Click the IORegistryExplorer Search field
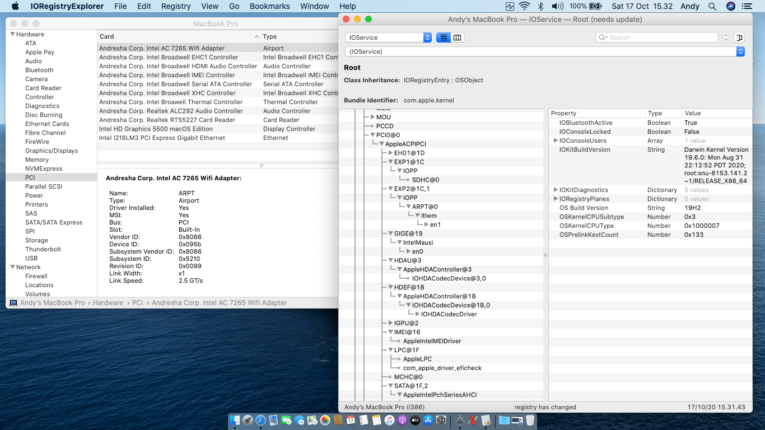 (x=656, y=38)
